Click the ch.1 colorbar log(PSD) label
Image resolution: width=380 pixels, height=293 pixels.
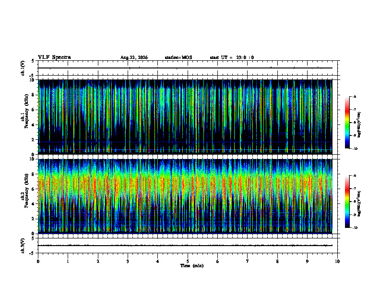point(359,125)
